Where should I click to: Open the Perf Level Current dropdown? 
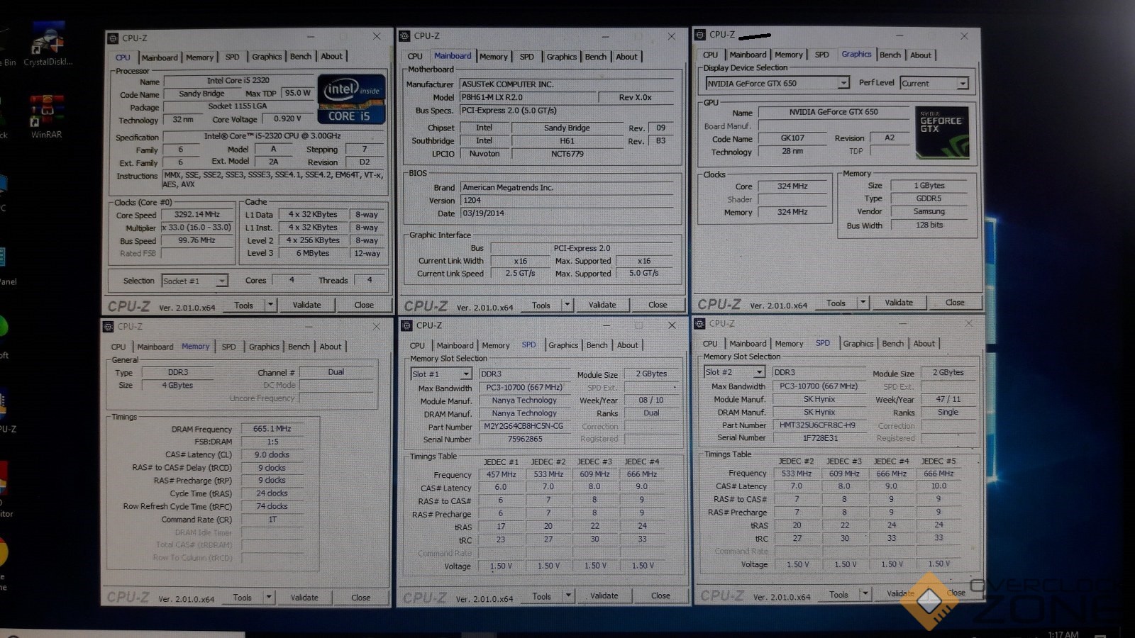[963, 84]
